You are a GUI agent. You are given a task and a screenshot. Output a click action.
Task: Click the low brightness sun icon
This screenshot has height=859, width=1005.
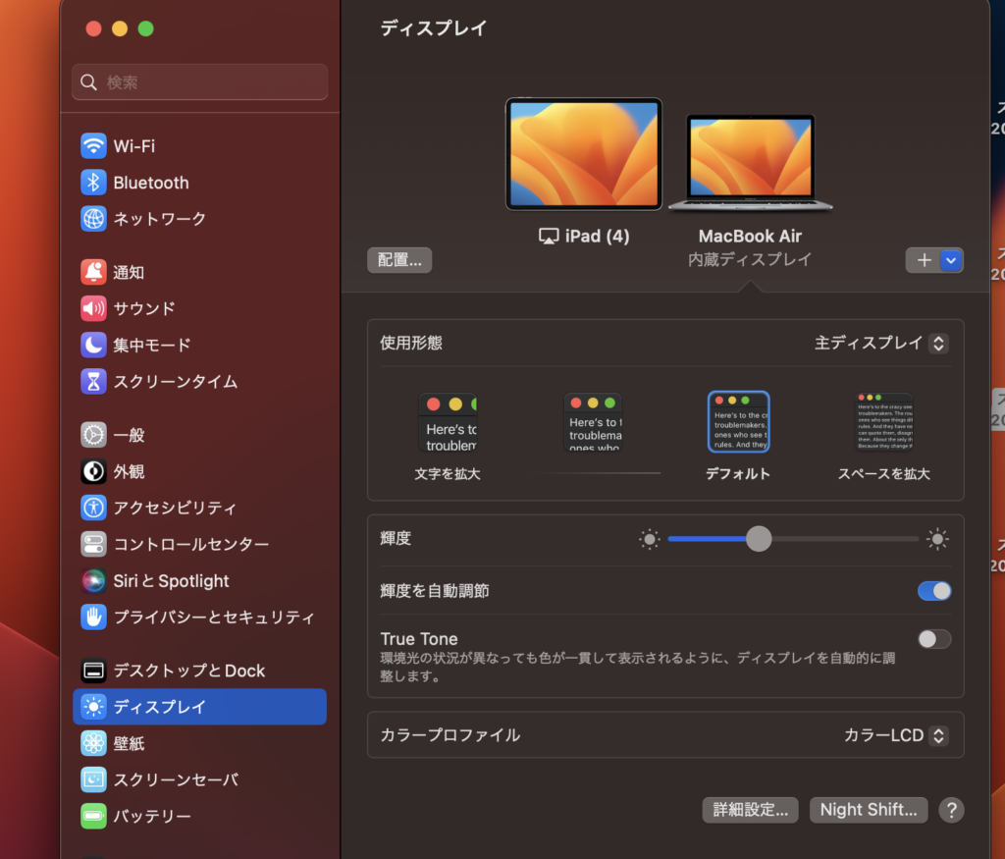650,539
